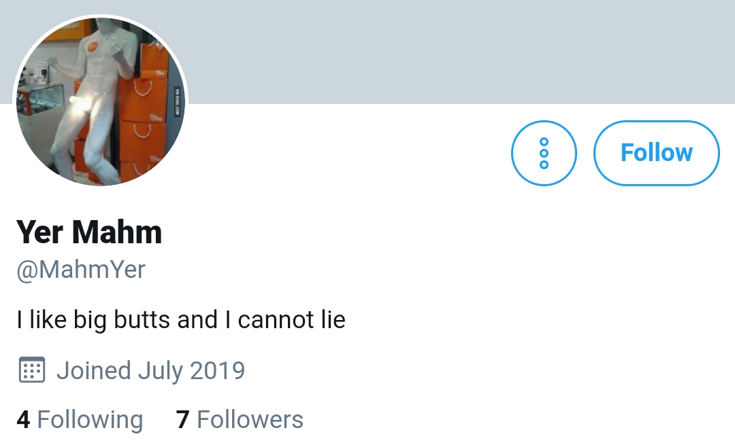This screenshot has width=735, height=443.
Task: Select the bio text about big butts
Action: [x=181, y=321]
